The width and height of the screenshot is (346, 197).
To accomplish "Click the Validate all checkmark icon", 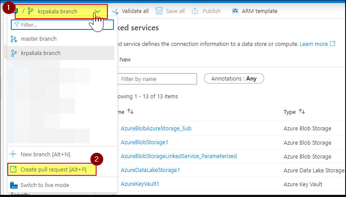I will [115, 11].
